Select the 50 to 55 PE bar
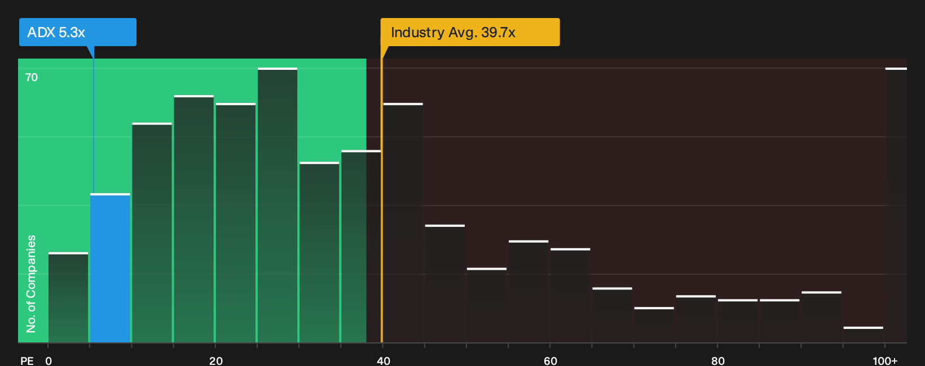This screenshot has height=366, width=925. [487, 305]
